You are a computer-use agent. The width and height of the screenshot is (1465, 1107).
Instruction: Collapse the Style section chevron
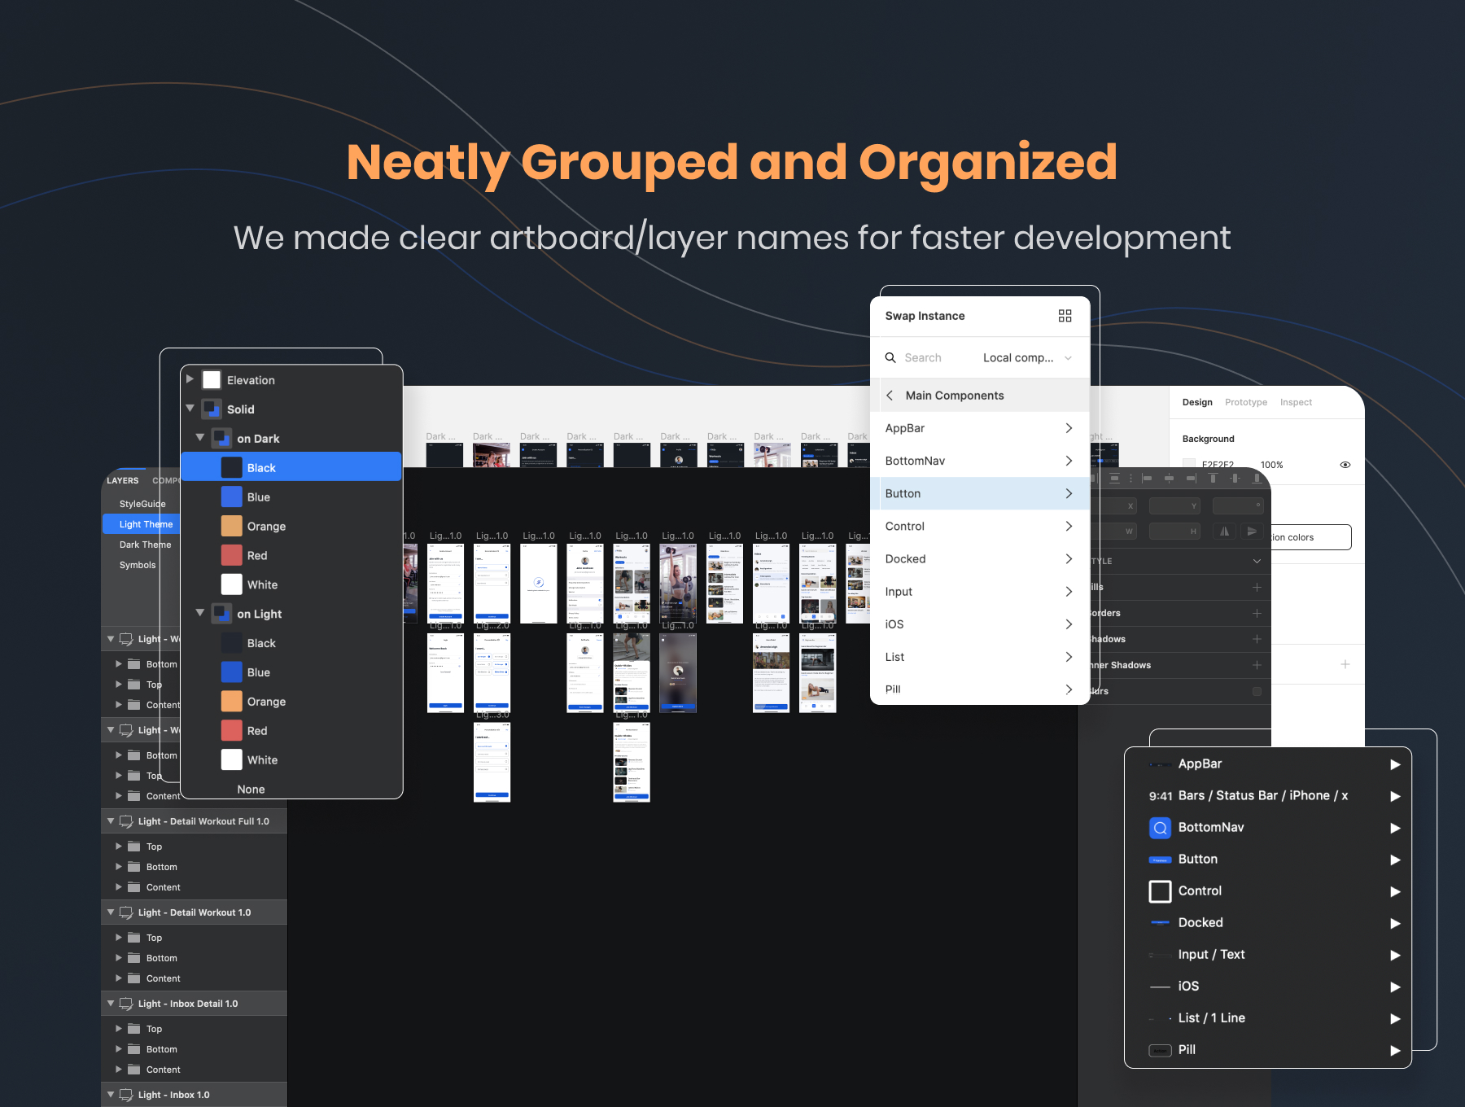coord(1257,561)
